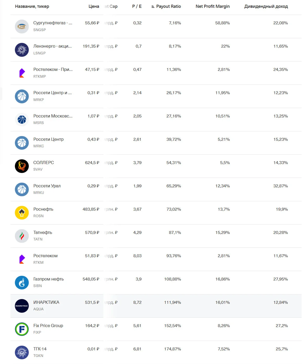The height and width of the screenshot is (364, 305).
Task: Sort by Net Profit Margin header
Action: [x=213, y=6]
